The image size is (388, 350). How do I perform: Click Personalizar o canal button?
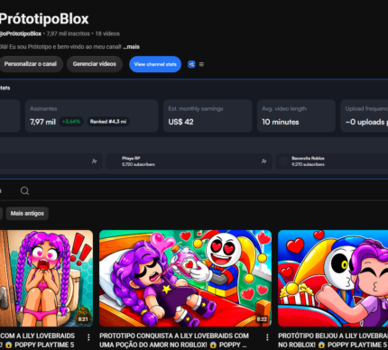click(x=31, y=64)
